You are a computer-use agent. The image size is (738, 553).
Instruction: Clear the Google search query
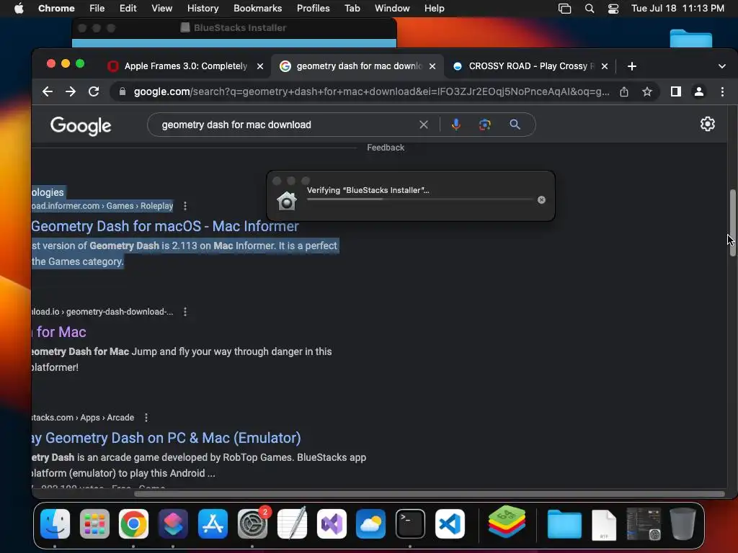click(424, 125)
